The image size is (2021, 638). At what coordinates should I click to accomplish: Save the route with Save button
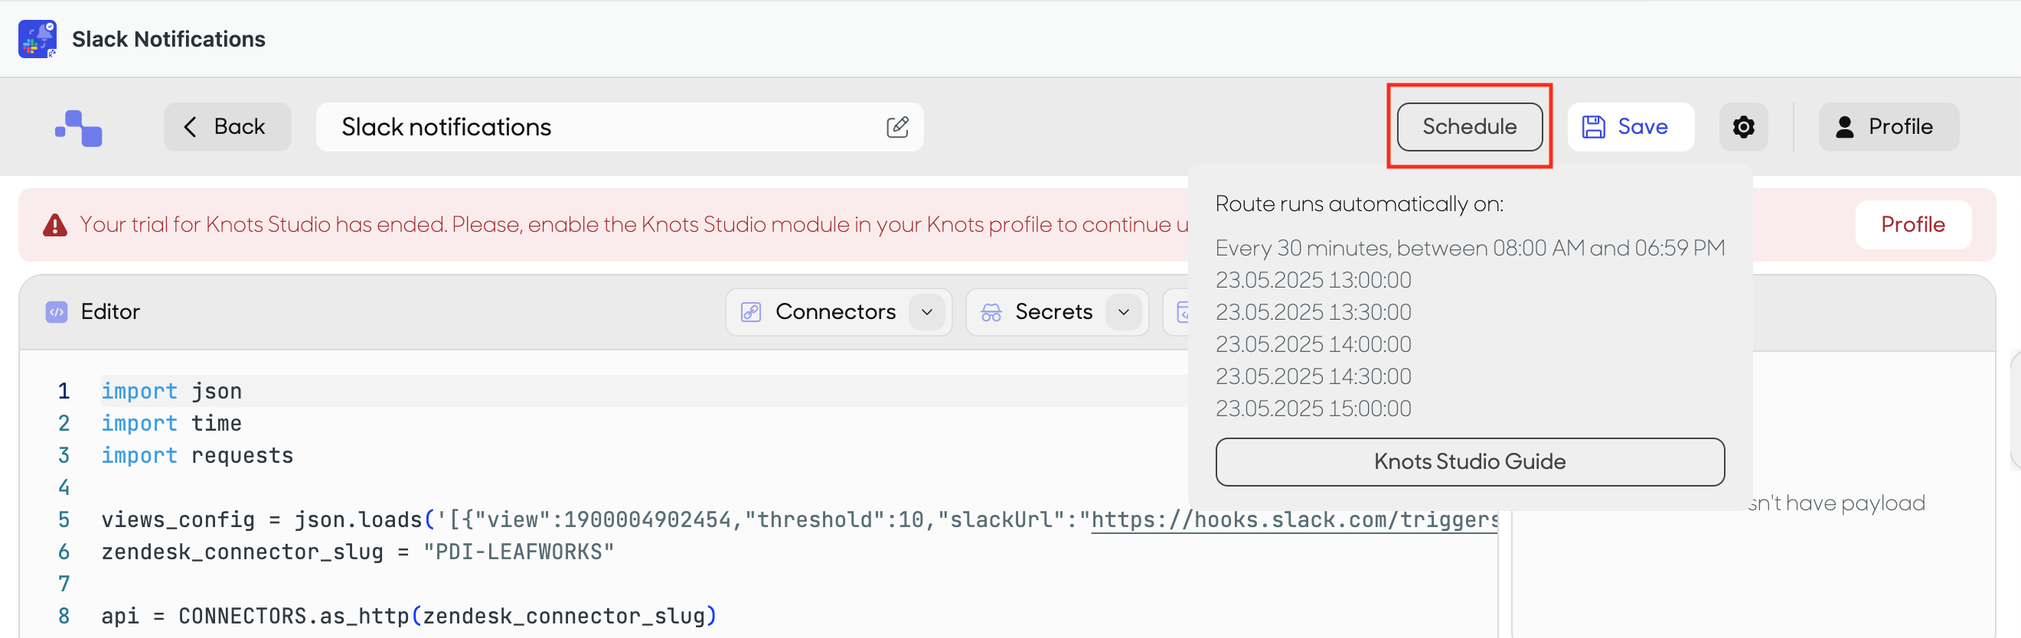[x=1631, y=127]
